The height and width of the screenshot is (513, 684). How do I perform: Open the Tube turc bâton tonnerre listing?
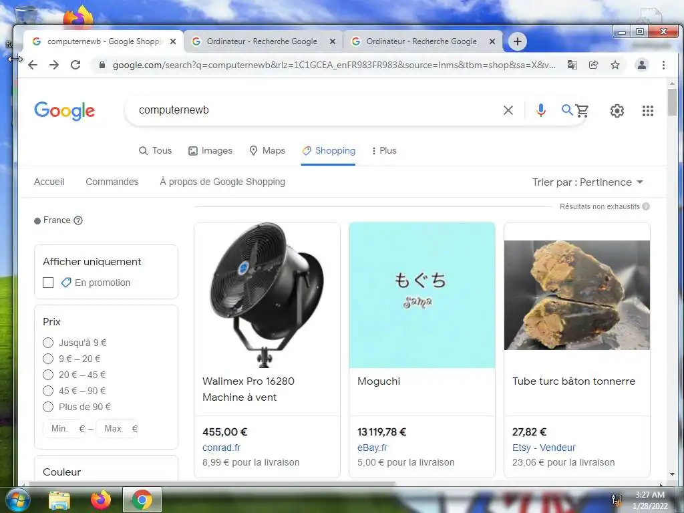574,381
